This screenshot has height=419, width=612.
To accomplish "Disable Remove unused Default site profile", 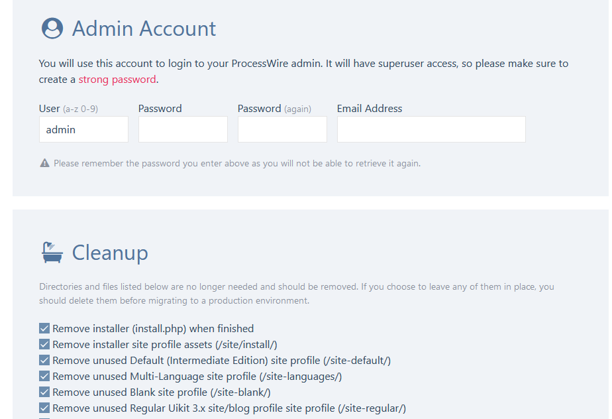I will point(44,360).
